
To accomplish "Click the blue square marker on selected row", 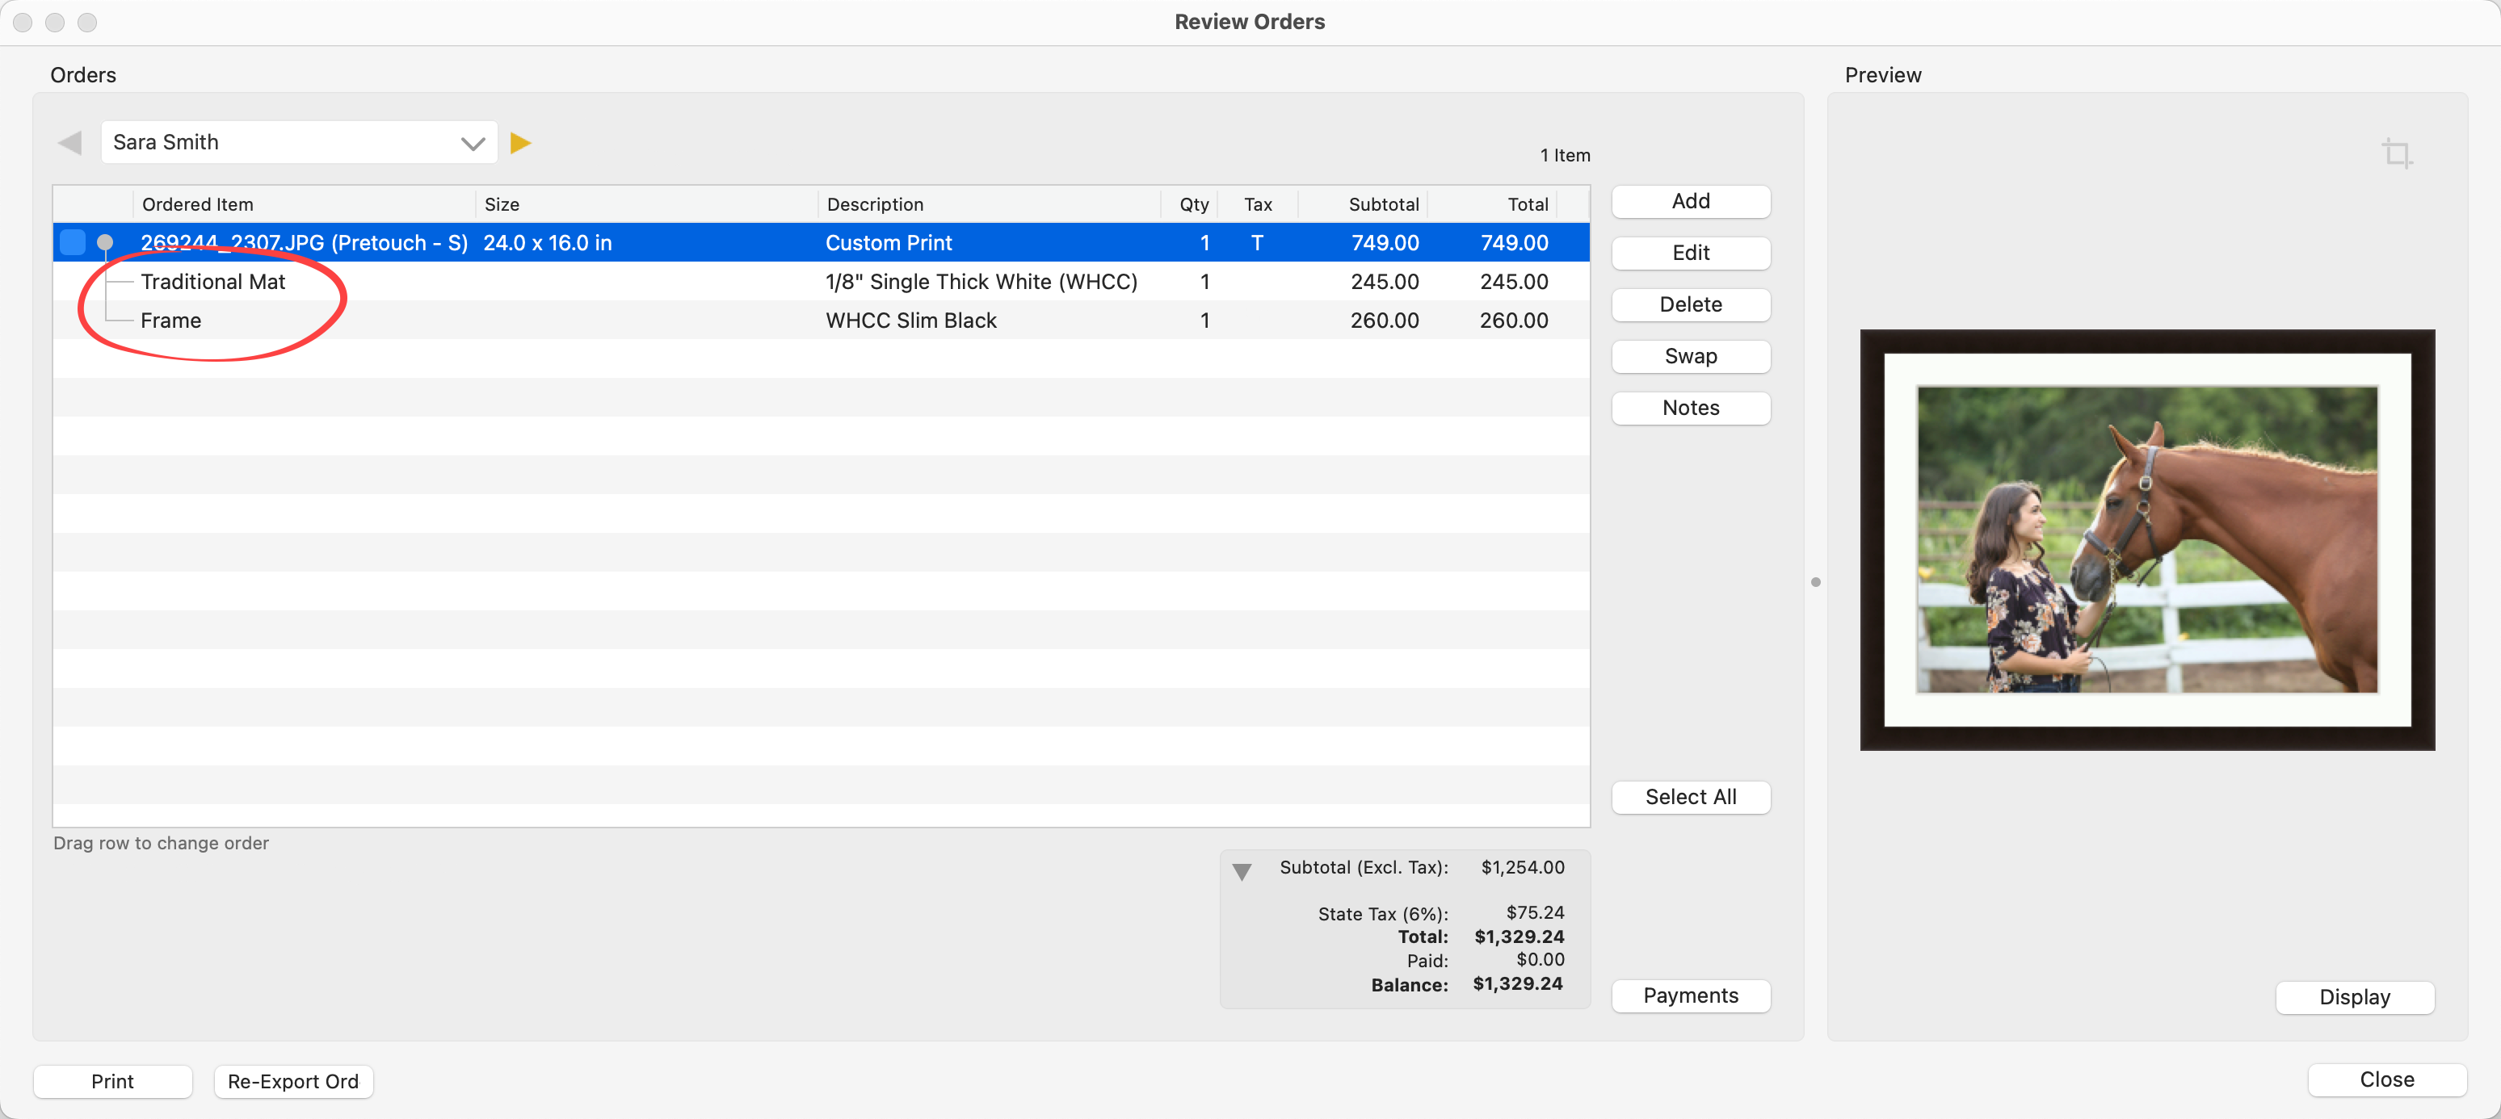I will coord(73,243).
